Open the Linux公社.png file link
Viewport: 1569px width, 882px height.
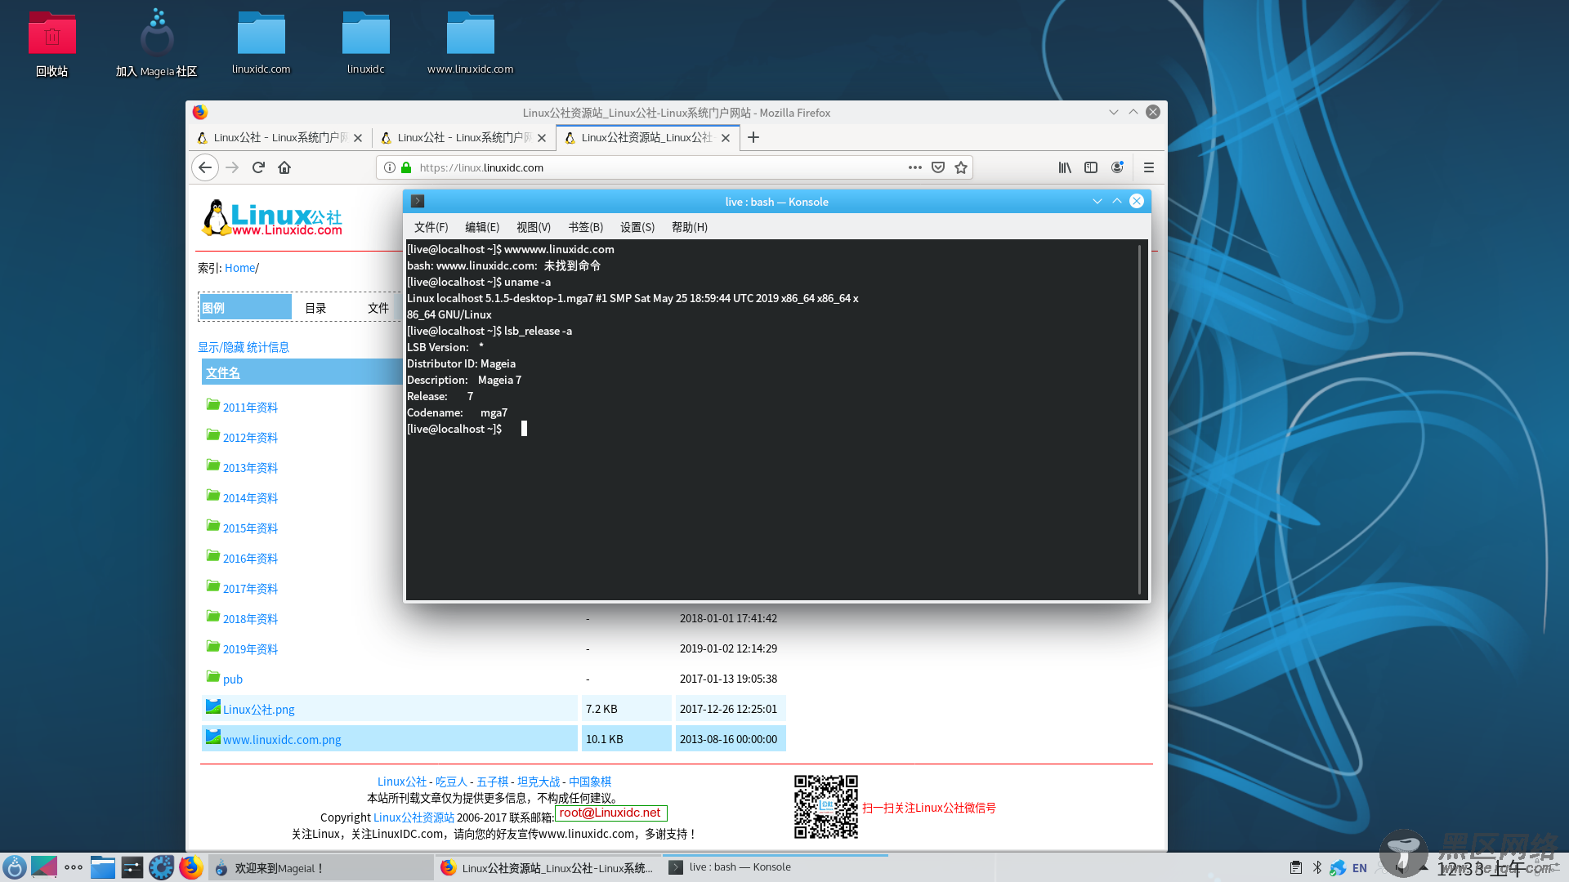[x=258, y=710]
